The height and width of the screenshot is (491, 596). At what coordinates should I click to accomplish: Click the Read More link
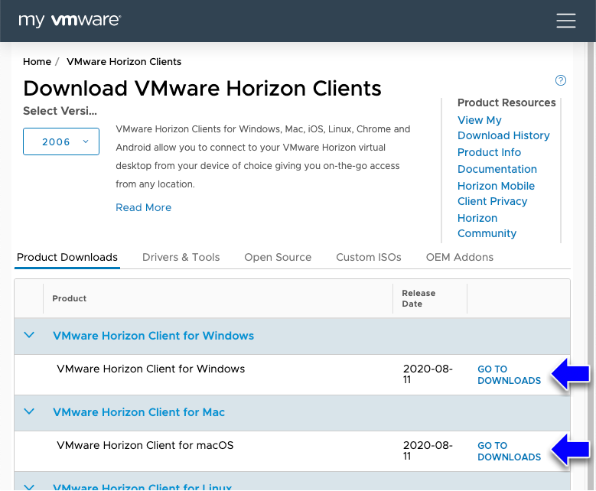tap(144, 207)
